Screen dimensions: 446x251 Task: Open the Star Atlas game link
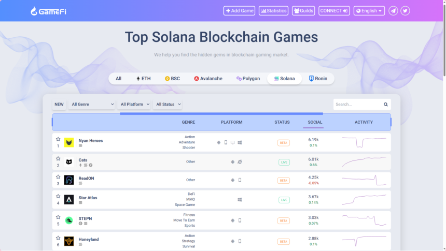click(88, 198)
